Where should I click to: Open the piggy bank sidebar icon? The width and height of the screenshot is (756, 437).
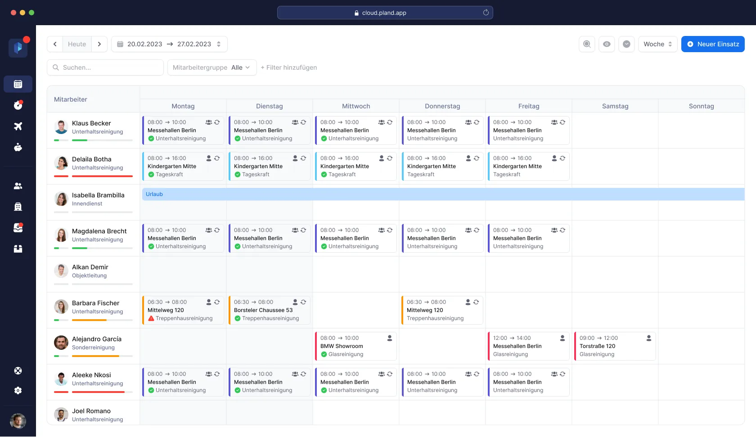18,147
